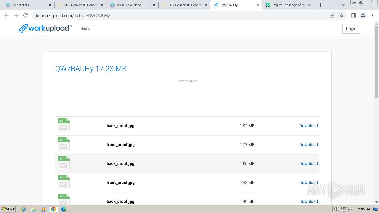
Task: Click the lock icon in address bar
Action: click(37, 15)
